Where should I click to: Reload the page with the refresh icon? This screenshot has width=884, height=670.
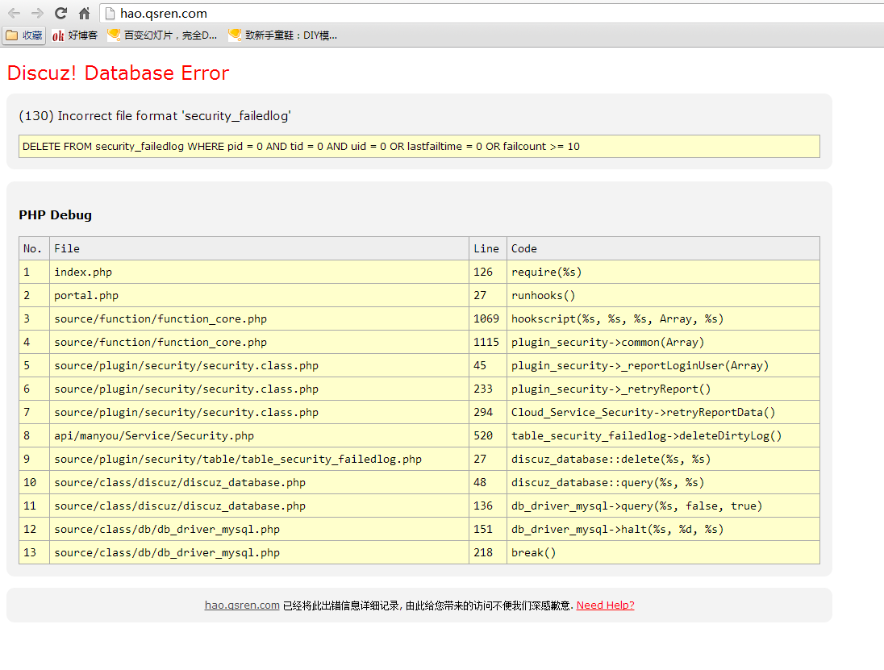[x=60, y=13]
